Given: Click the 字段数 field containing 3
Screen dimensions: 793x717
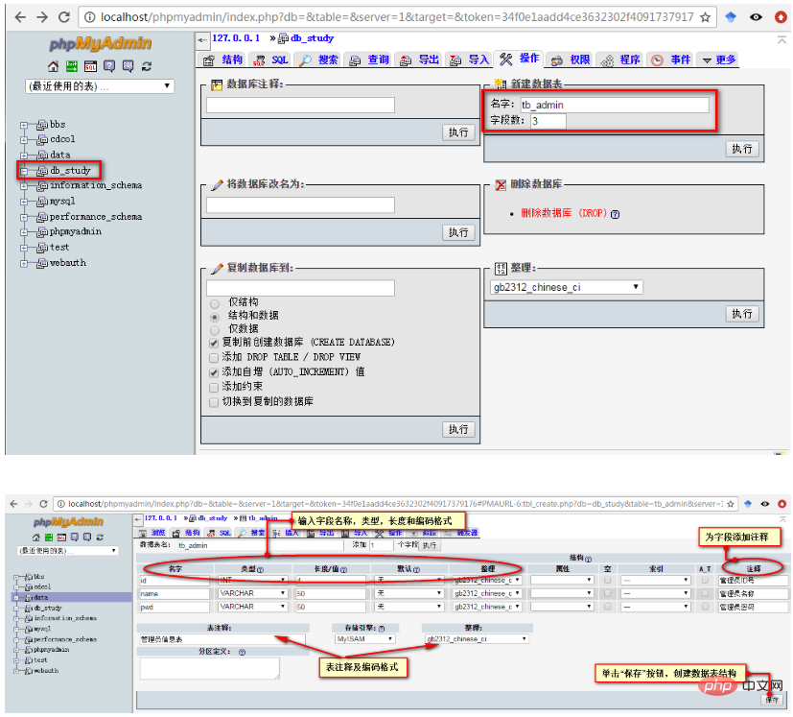Looking at the screenshot, I should [x=548, y=121].
